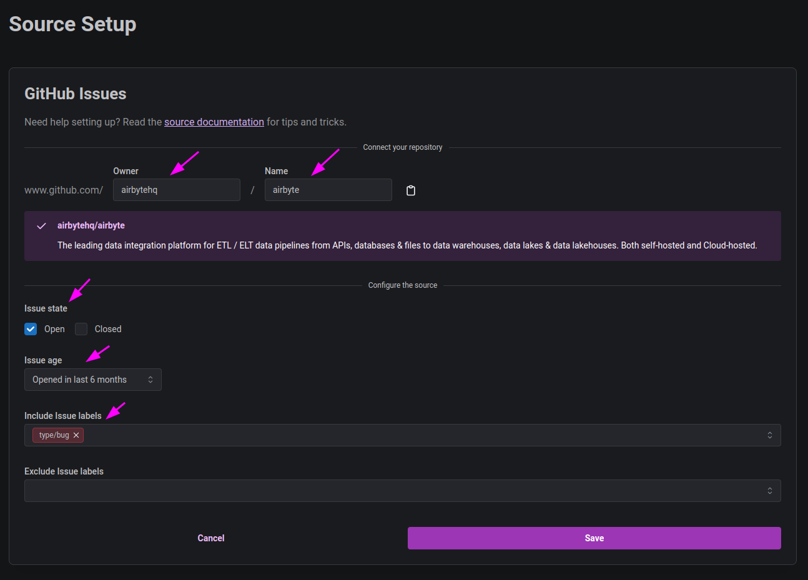Focus the Owner input field

pos(177,190)
